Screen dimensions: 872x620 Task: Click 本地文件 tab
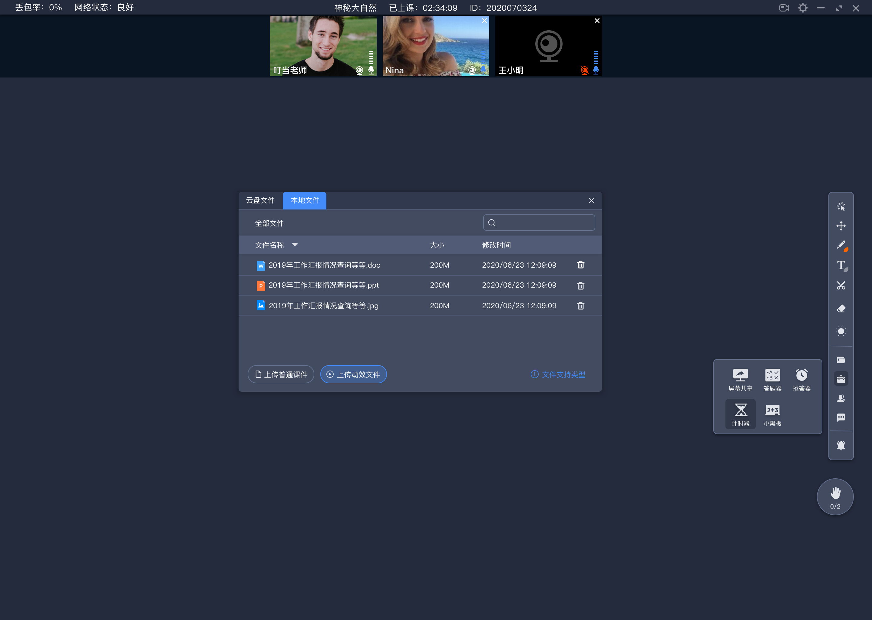point(305,200)
